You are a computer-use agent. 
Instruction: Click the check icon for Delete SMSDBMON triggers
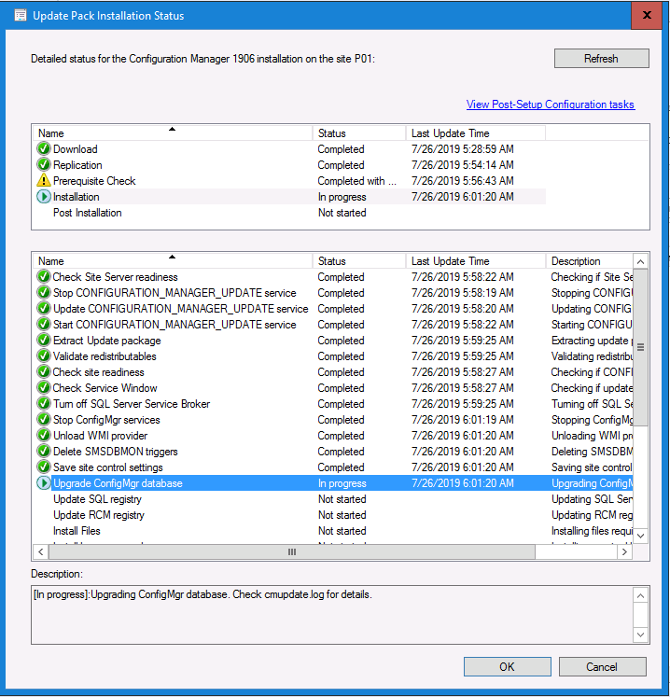(44, 452)
